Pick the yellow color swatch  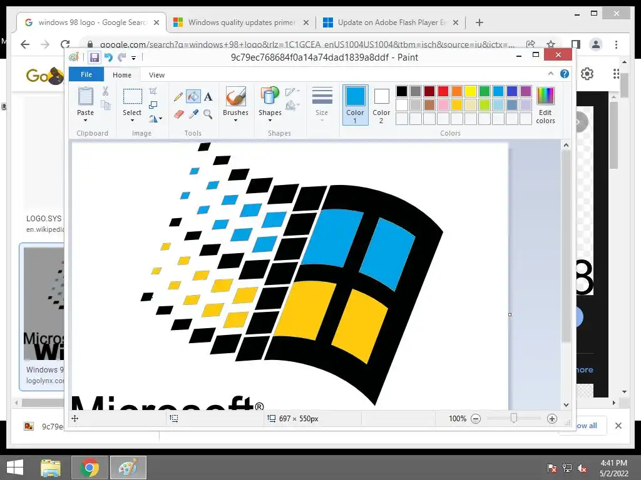[x=471, y=91]
